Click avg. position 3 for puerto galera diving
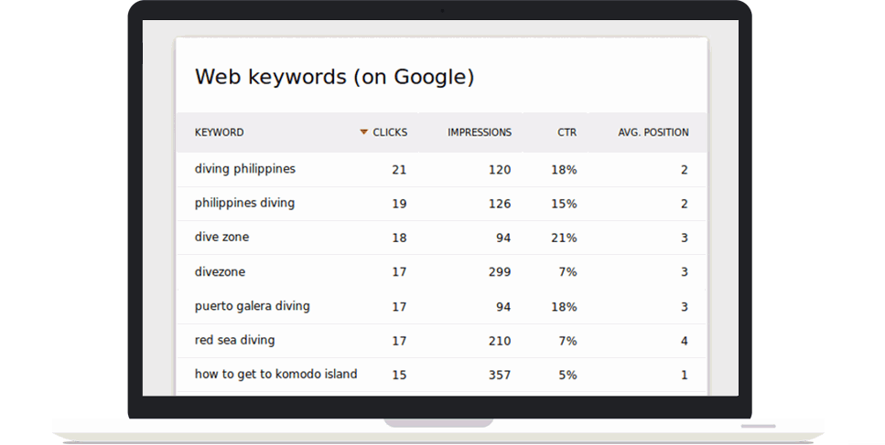The width and height of the screenshot is (885, 445). tap(684, 307)
